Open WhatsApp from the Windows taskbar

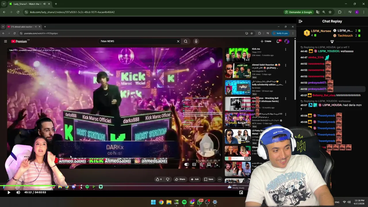(200, 202)
